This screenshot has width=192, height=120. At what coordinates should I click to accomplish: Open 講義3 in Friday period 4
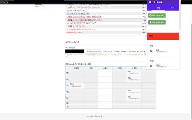129,90
